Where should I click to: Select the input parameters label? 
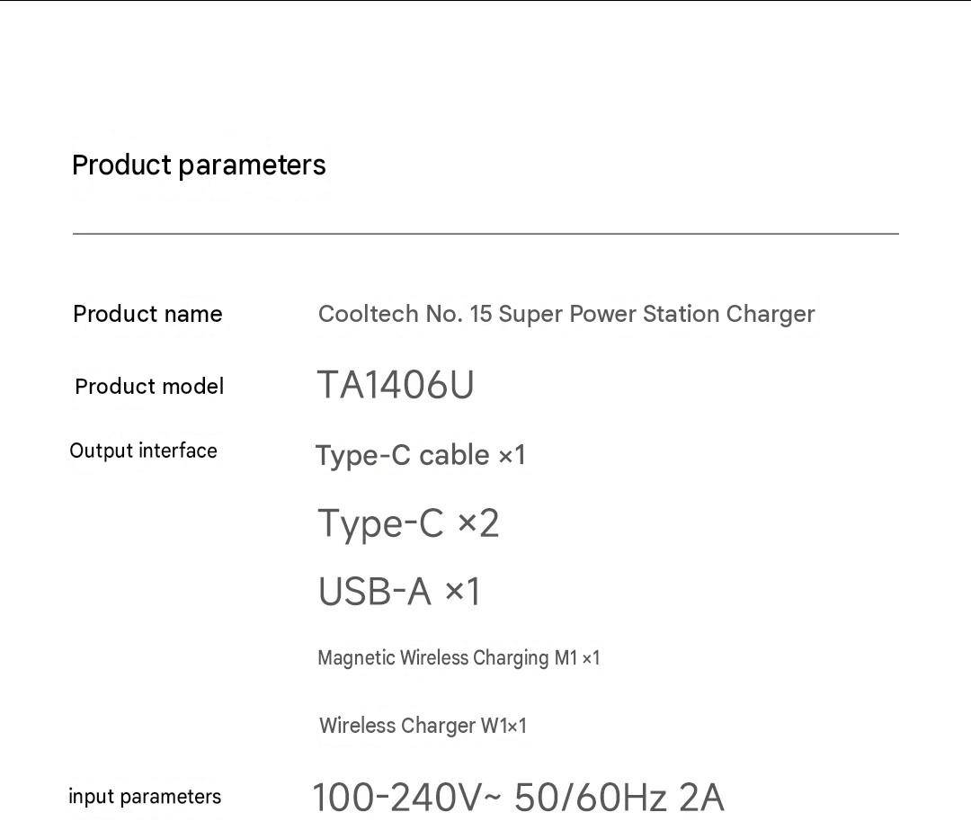[x=145, y=797]
